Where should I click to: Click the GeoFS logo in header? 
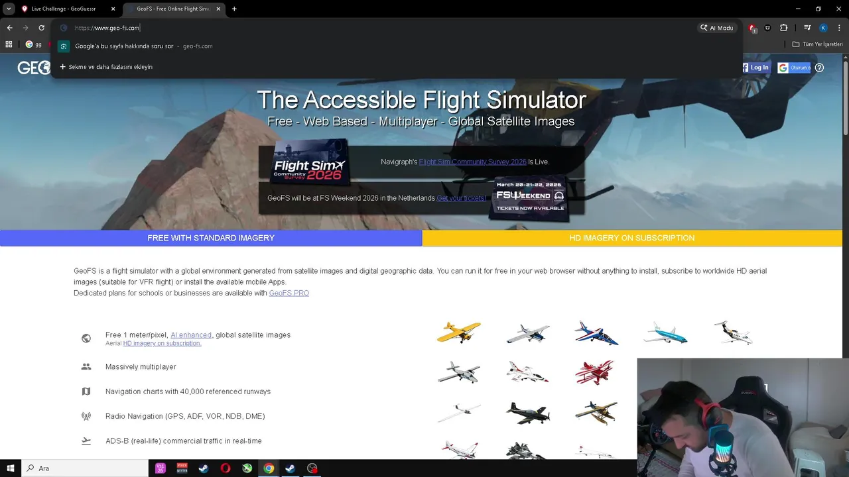click(x=34, y=68)
